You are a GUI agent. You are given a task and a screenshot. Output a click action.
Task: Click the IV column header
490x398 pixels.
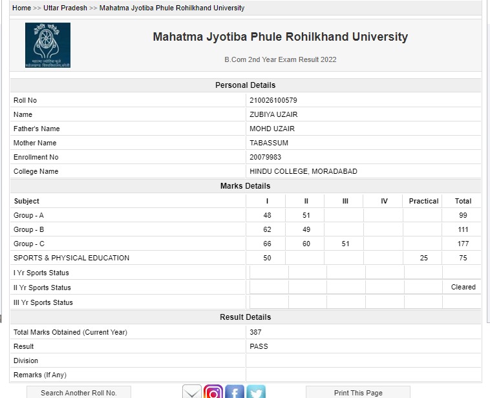384,201
